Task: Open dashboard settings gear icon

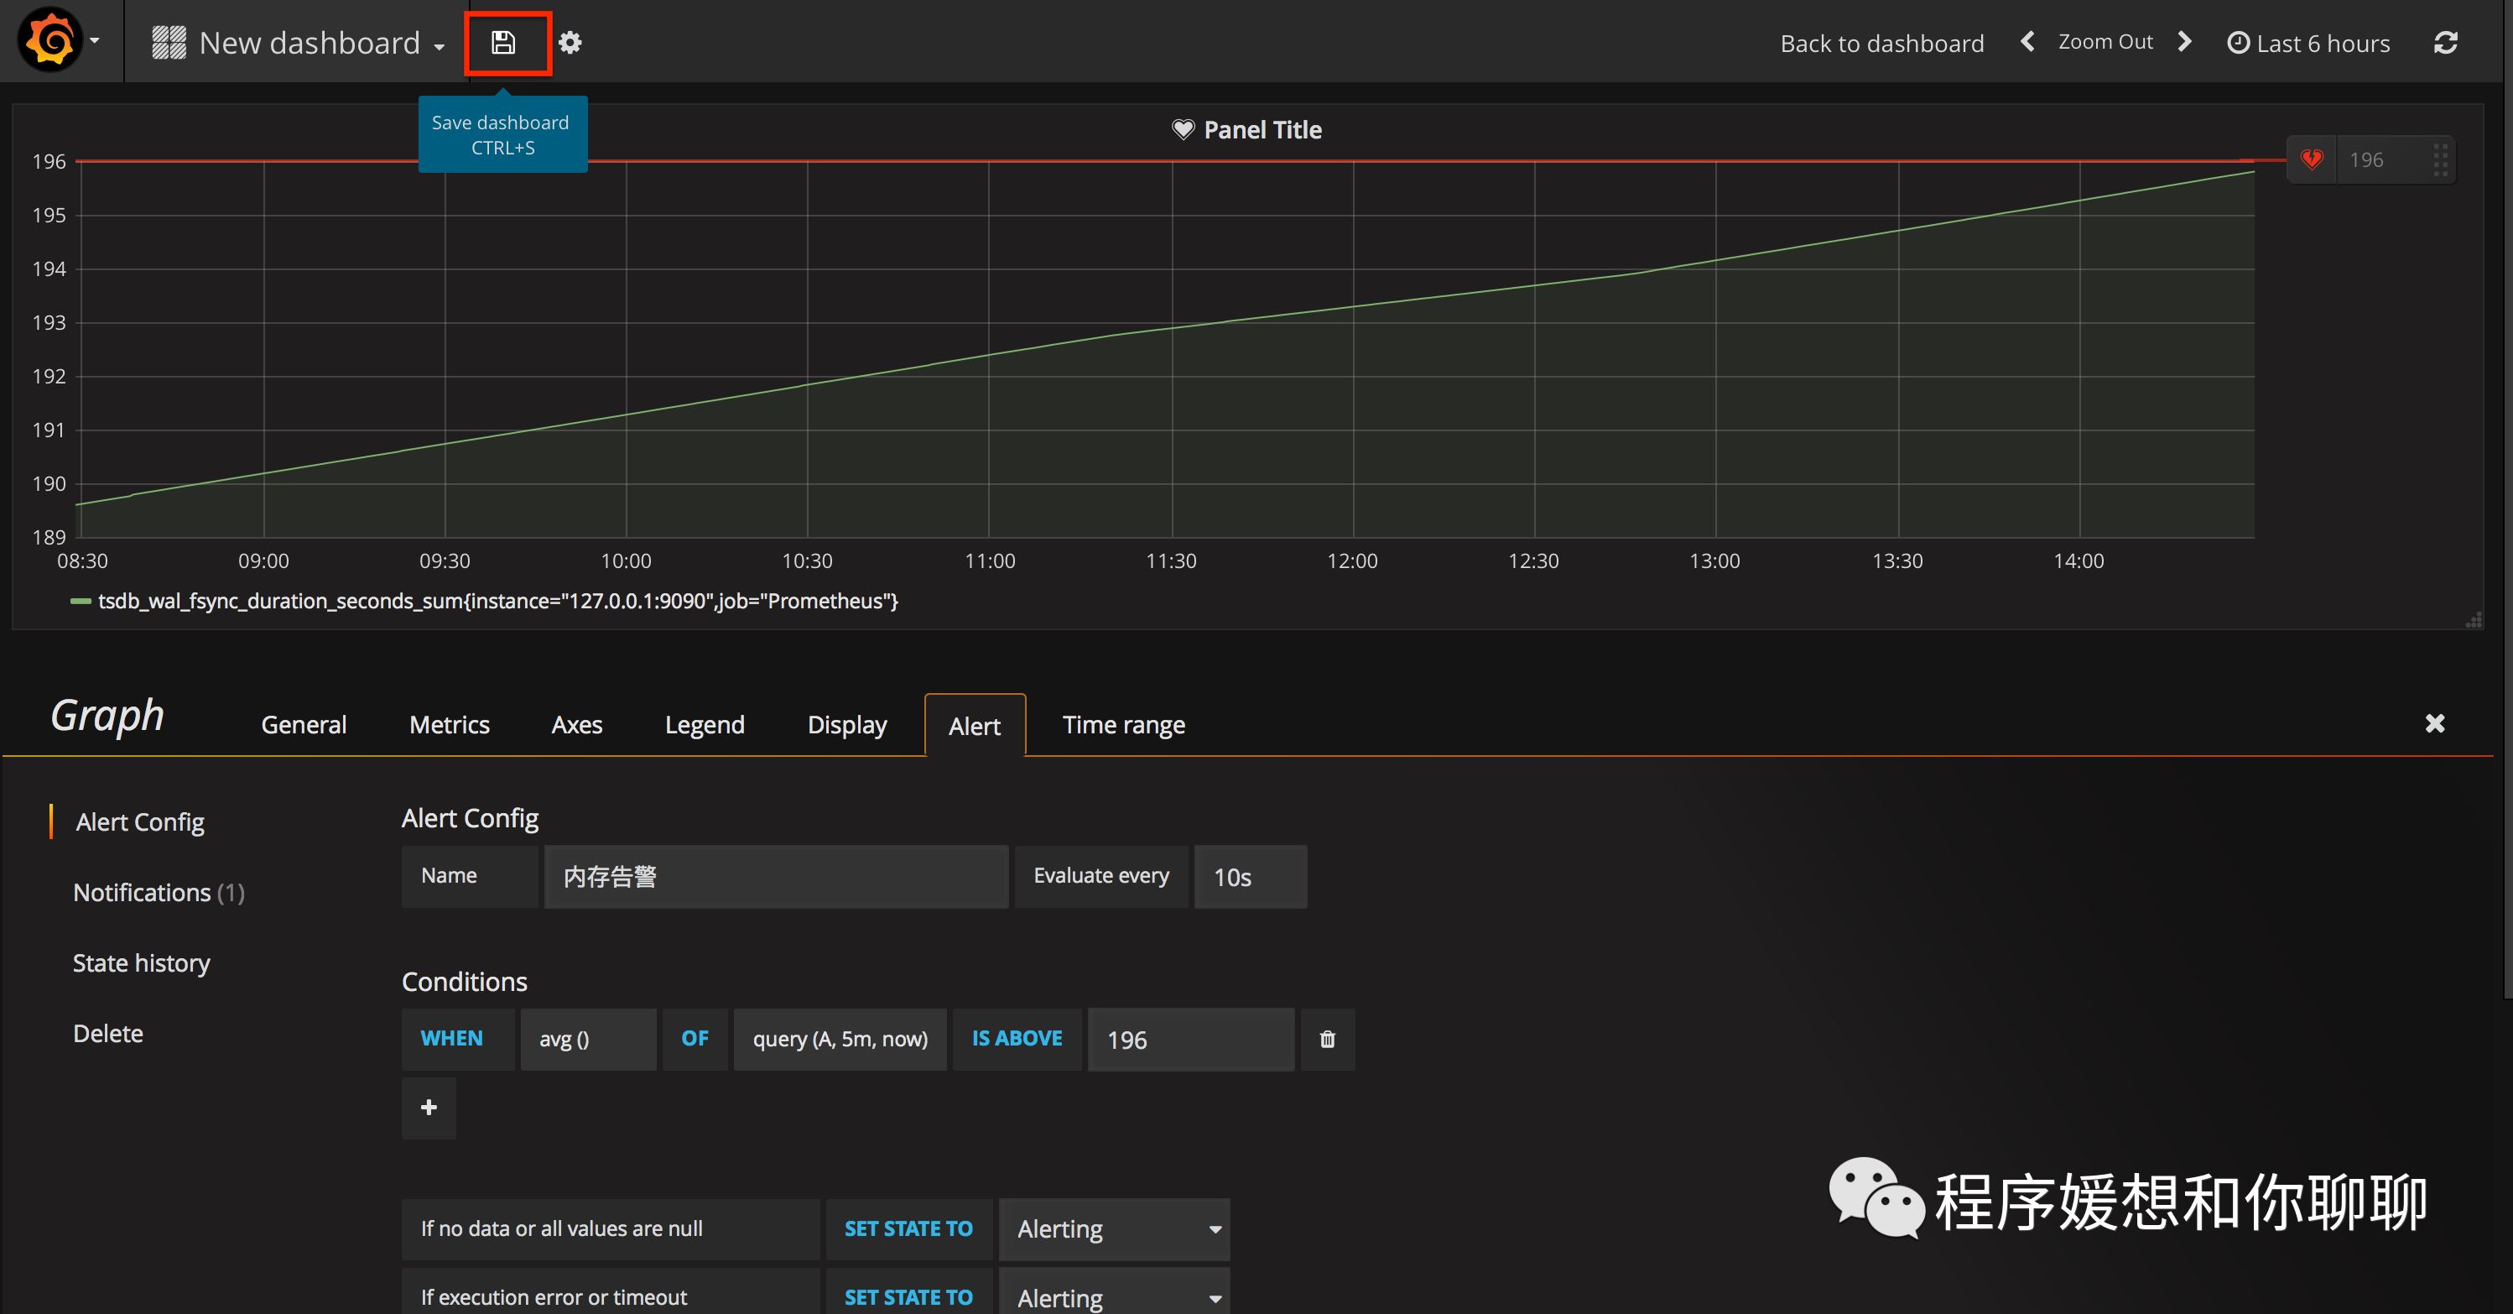Action: point(570,43)
